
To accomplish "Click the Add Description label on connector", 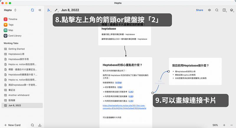I will coord(160,82).
